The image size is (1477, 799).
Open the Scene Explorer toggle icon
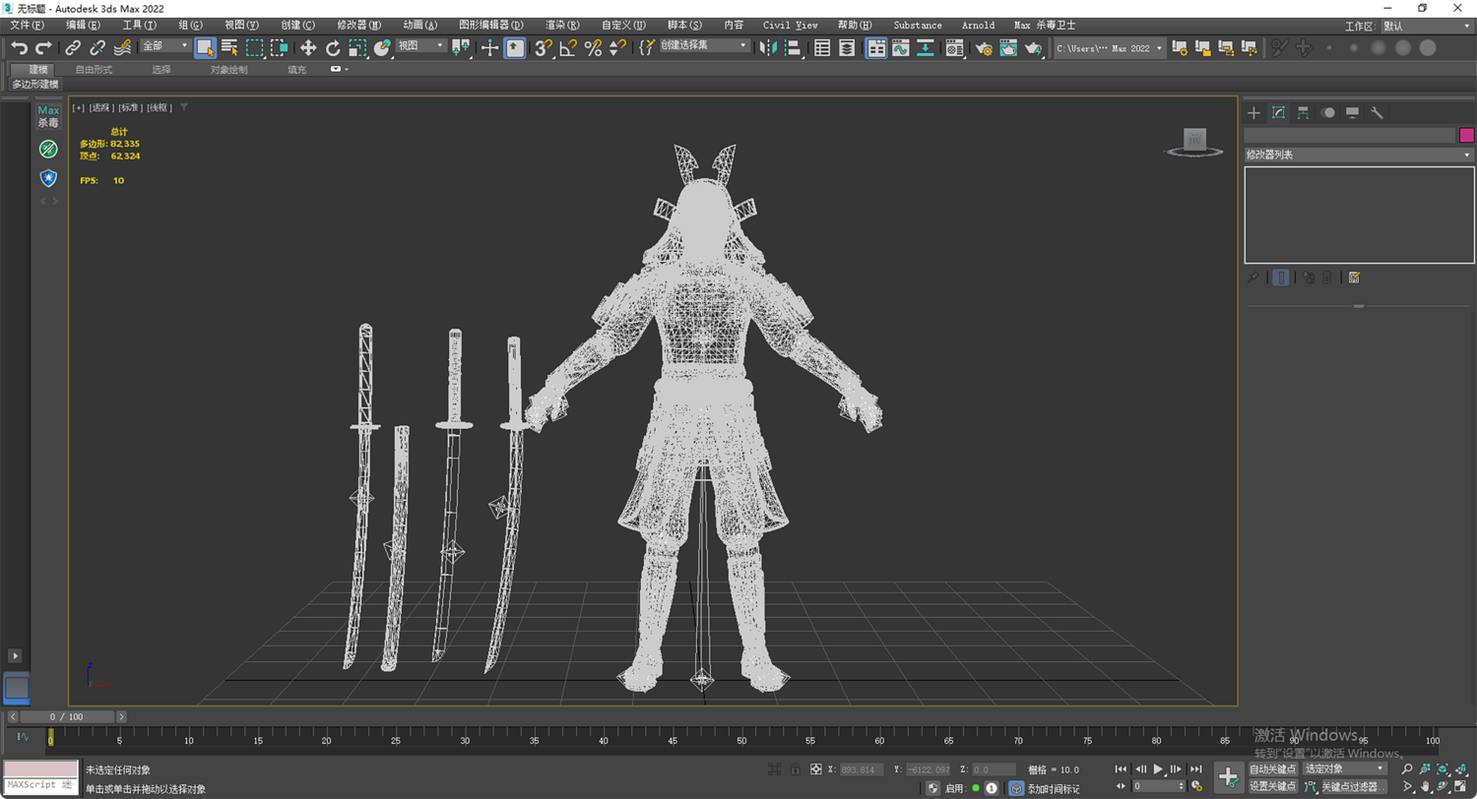(822, 47)
